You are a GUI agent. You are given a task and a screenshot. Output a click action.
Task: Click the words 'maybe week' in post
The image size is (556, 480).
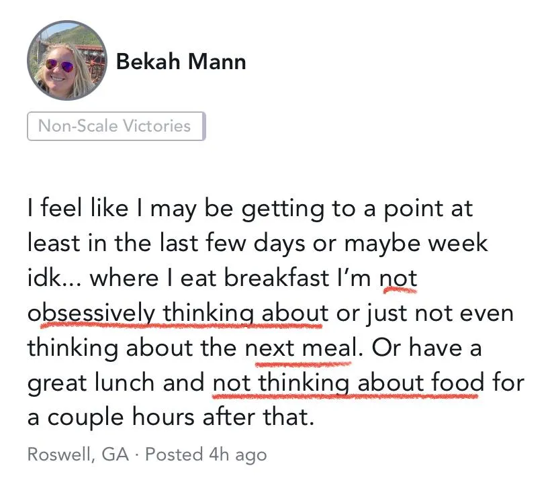click(x=416, y=244)
